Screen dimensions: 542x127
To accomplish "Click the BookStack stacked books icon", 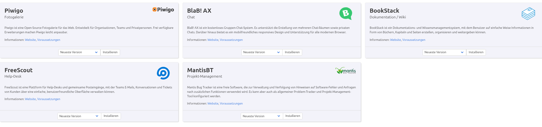I will 528,14.
